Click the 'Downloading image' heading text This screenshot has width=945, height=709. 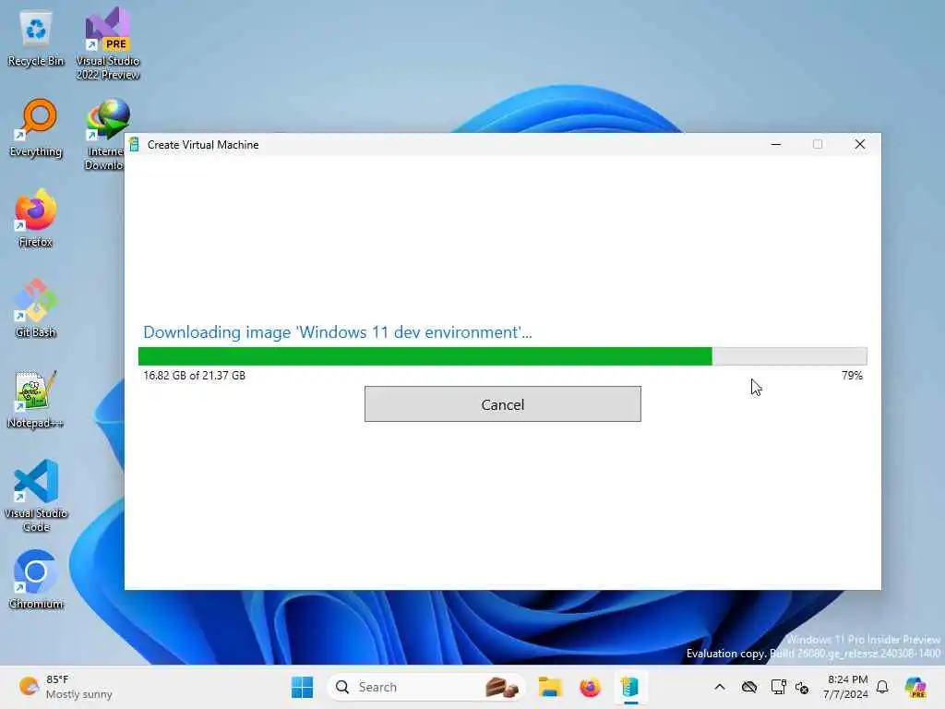pos(338,332)
